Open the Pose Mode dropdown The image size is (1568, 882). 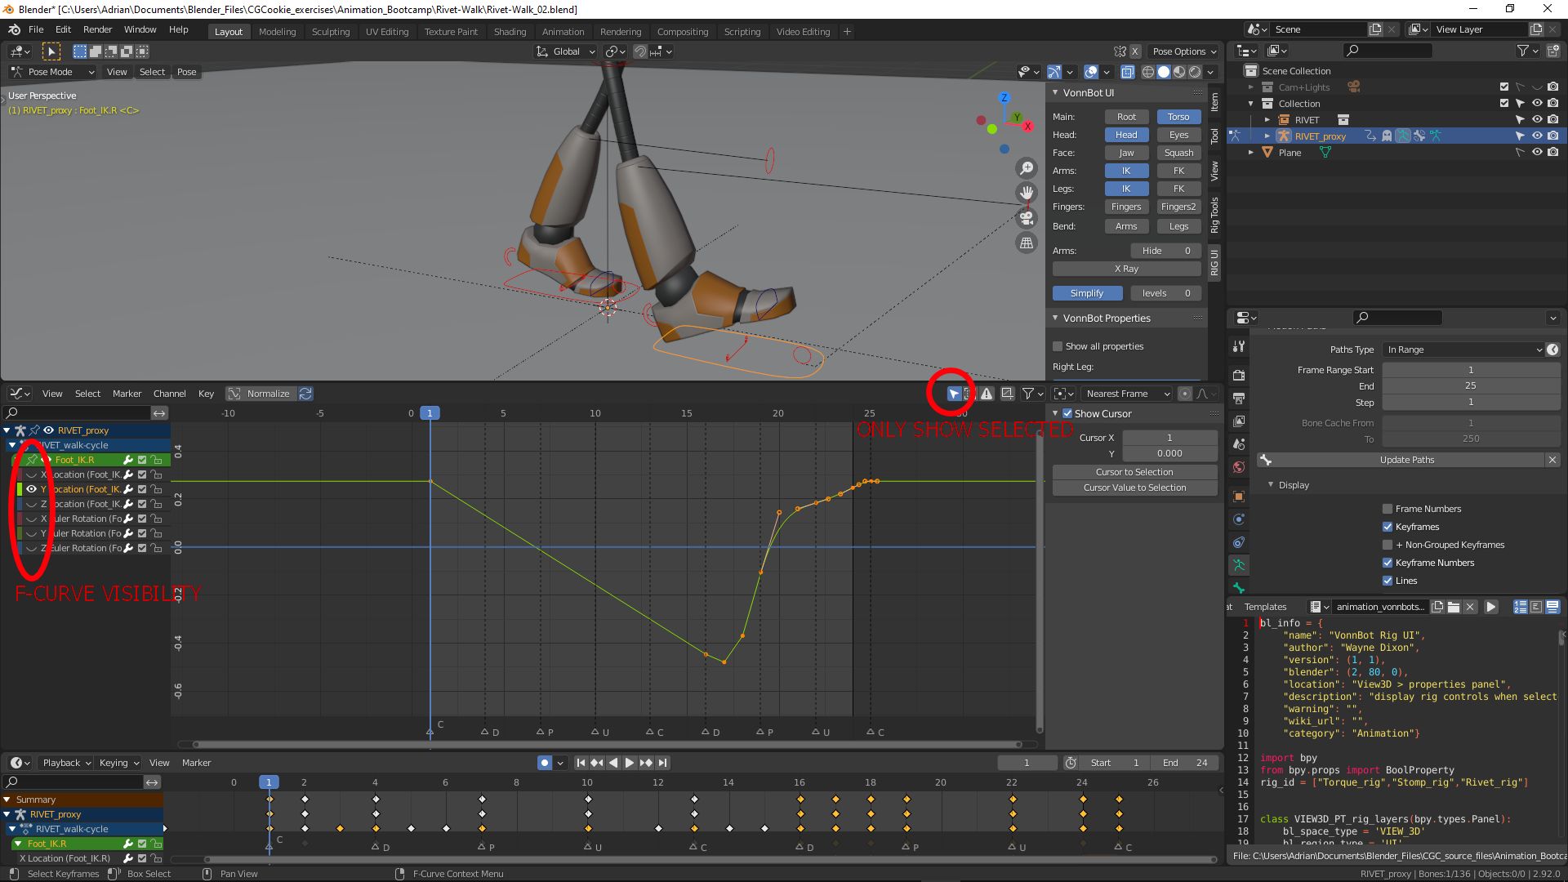pos(52,72)
